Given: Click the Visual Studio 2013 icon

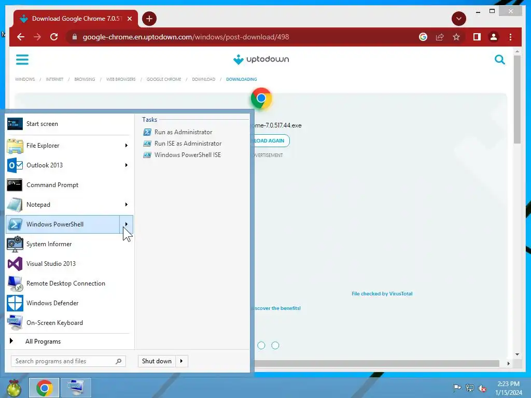Looking at the screenshot, I should pyautogui.click(x=15, y=264).
